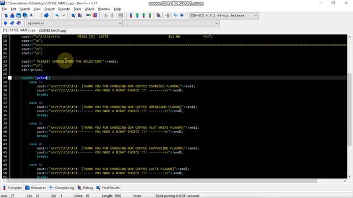Viewport: 353px width, 198px height.
Task: Open the Tools menu
Action: [77, 9]
